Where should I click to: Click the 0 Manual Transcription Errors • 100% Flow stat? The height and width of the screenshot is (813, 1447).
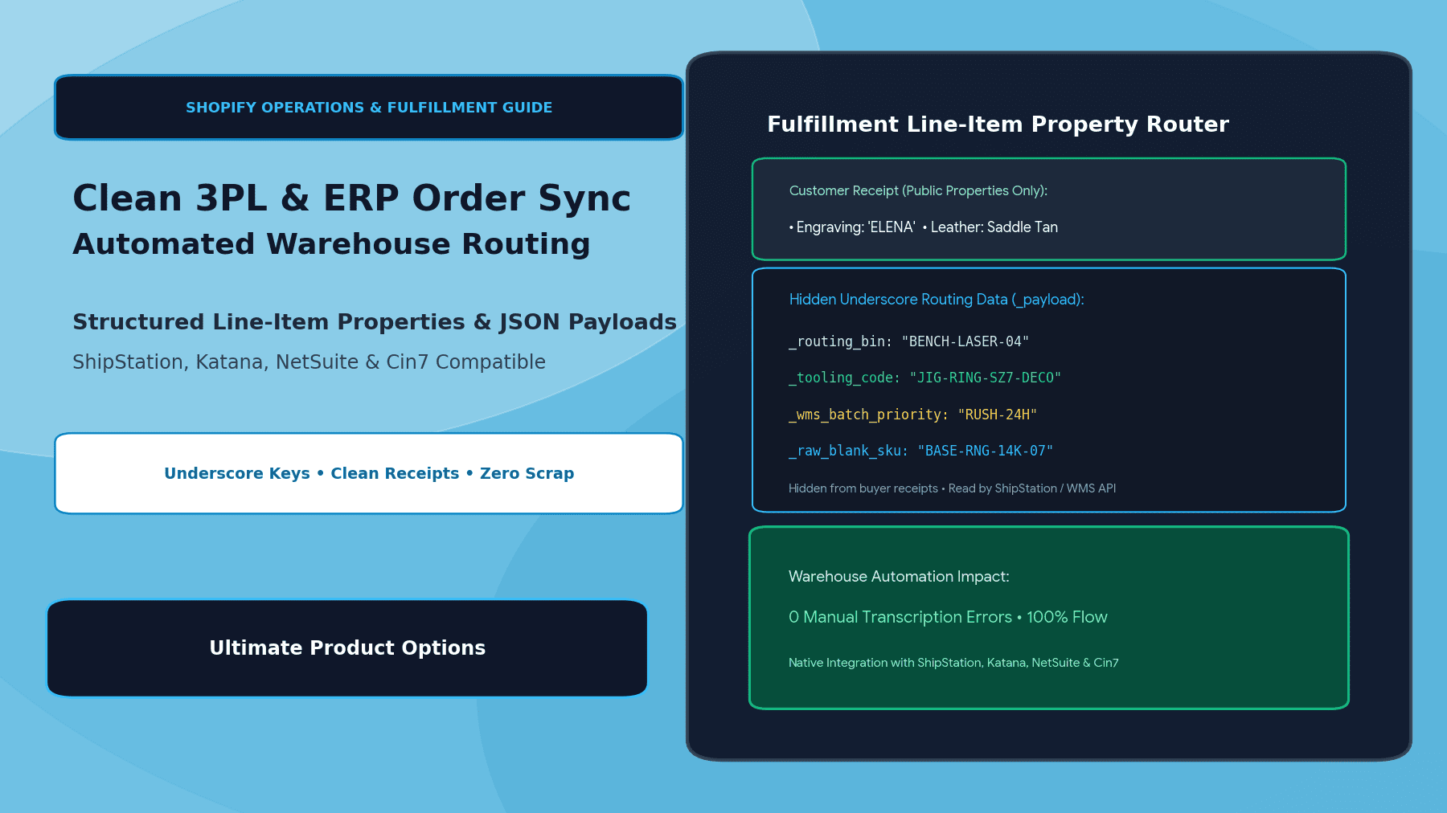tap(948, 617)
